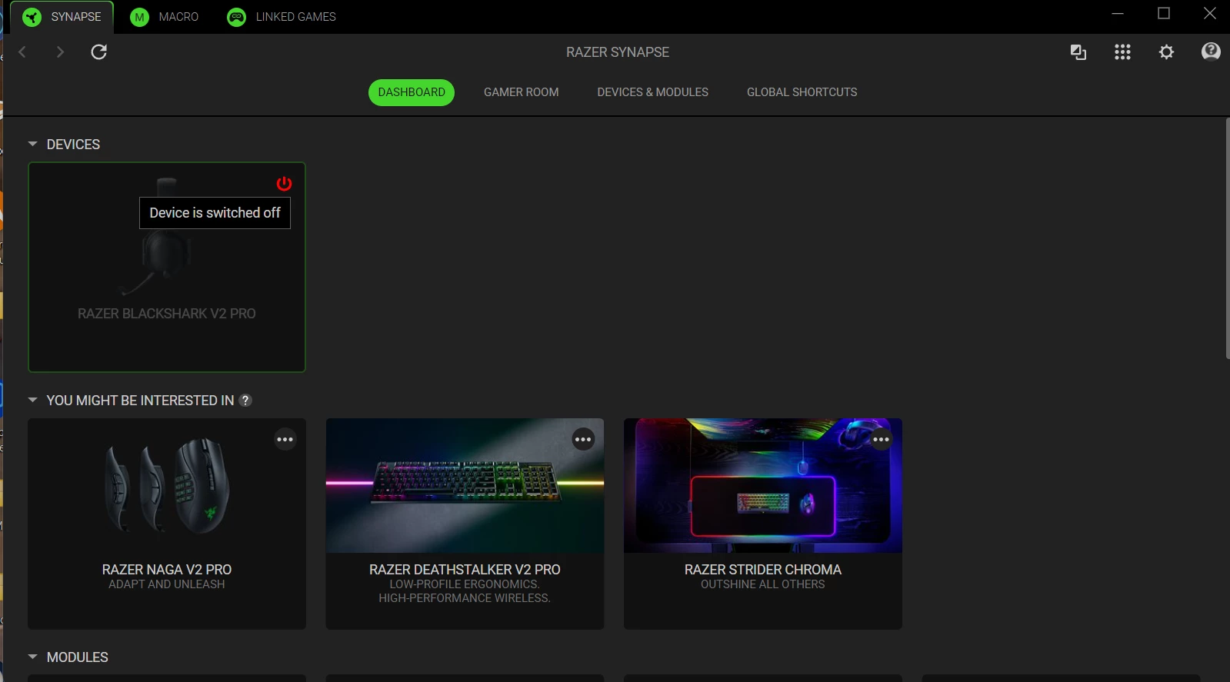Image resolution: width=1230 pixels, height=682 pixels.
Task: Collapse the Modules section
Action: click(x=32, y=657)
